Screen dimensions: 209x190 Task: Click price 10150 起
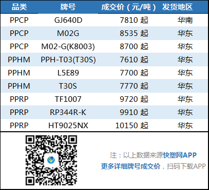click(132, 126)
